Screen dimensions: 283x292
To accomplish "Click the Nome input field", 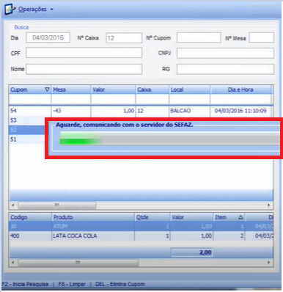I will coord(84,69).
